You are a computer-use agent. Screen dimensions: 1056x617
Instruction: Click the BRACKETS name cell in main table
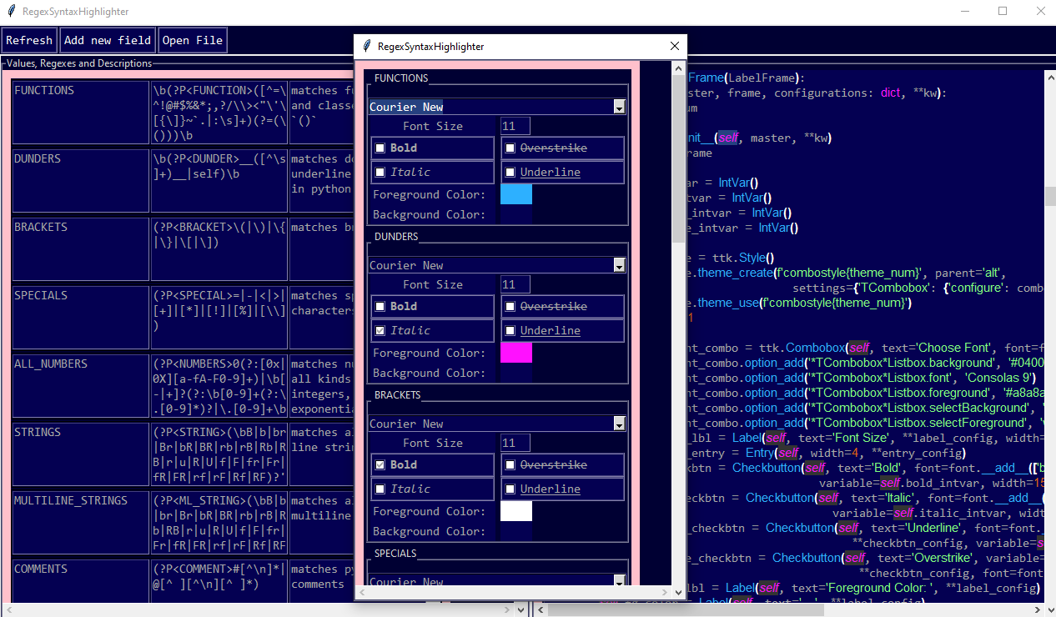80,248
